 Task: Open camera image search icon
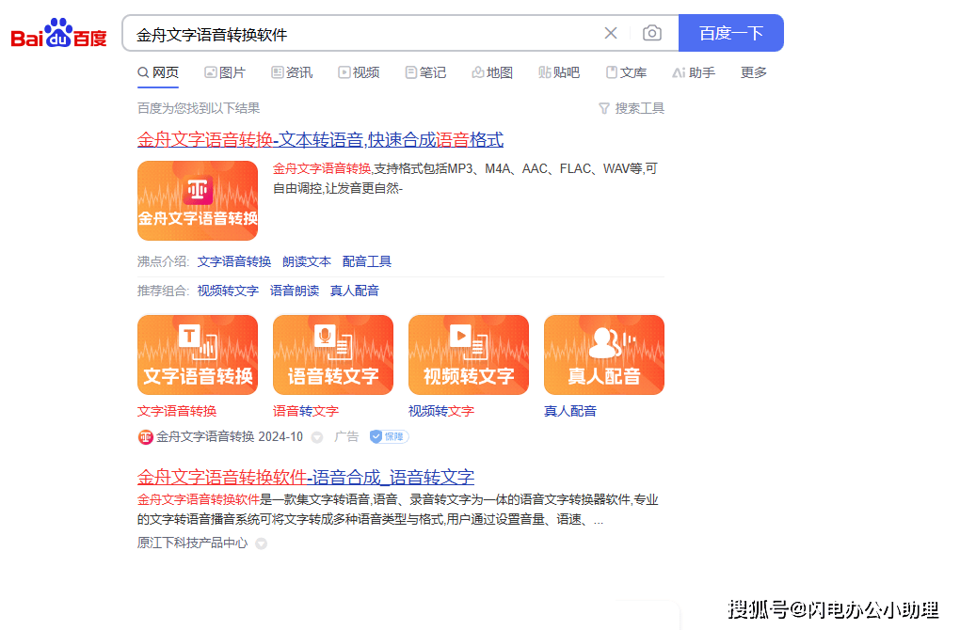(x=651, y=33)
